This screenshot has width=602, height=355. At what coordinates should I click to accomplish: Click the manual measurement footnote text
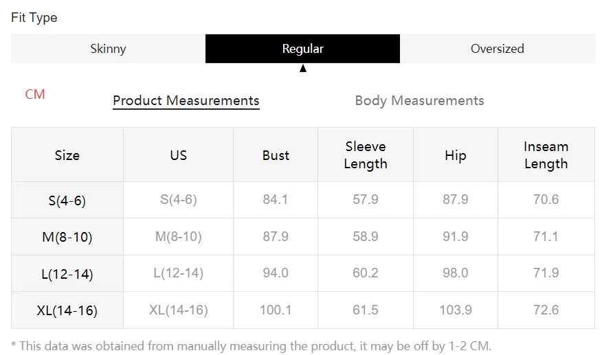pos(252,345)
